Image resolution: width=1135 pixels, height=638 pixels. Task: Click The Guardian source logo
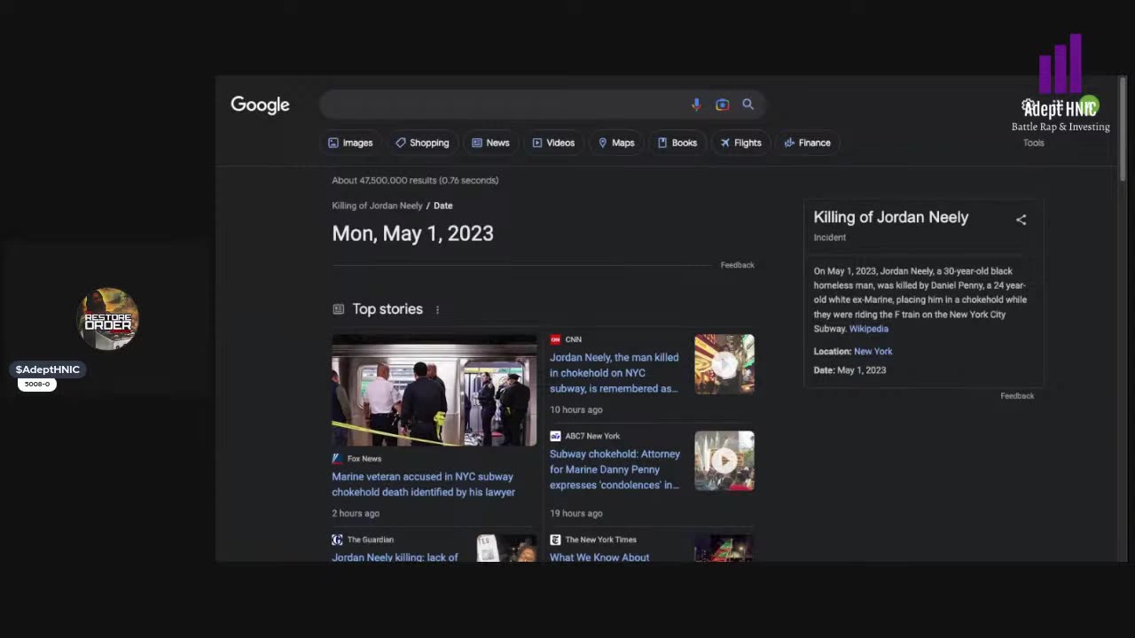(337, 540)
